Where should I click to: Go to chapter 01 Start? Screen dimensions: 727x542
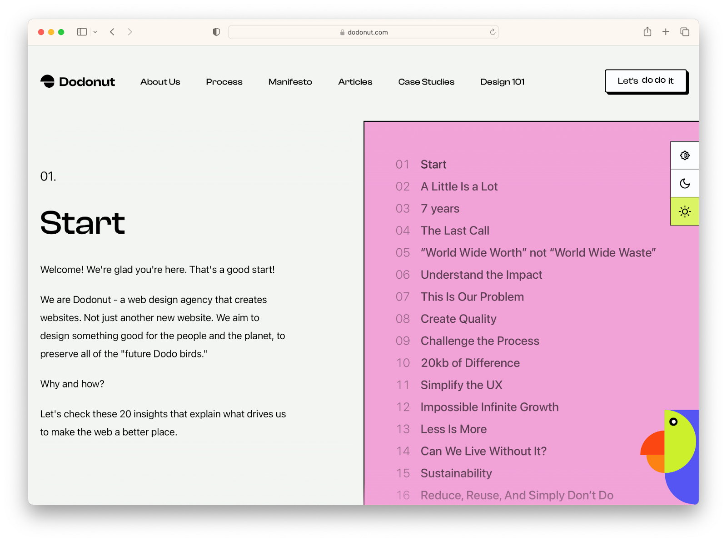pos(421,165)
